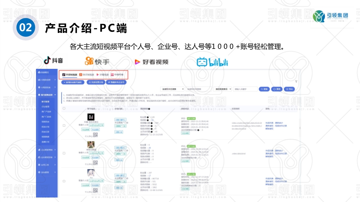Image resolution: width=360 pixels, height=202 pixels.
Task: Check the checkbox for the 247-fans account row
Action: click(x=64, y=181)
